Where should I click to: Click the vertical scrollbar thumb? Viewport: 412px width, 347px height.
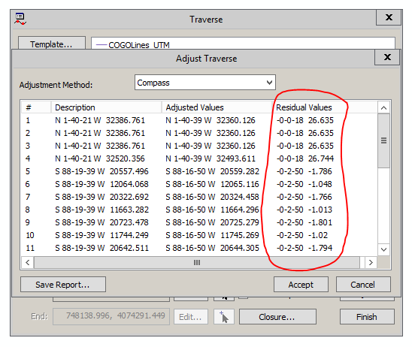(383, 140)
